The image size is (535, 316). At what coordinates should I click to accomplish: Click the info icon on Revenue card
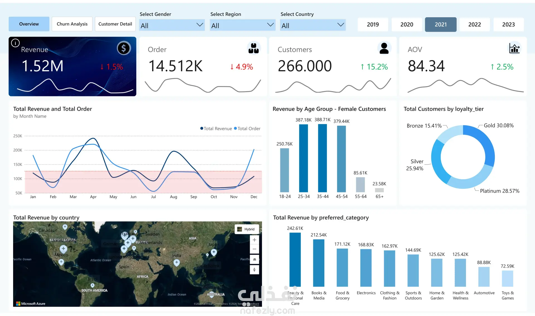pyautogui.click(x=15, y=43)
